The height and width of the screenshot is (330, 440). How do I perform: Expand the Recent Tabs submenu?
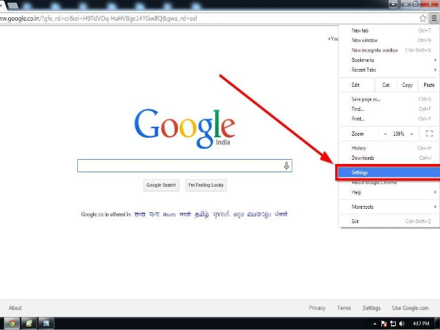click(389, 70)
